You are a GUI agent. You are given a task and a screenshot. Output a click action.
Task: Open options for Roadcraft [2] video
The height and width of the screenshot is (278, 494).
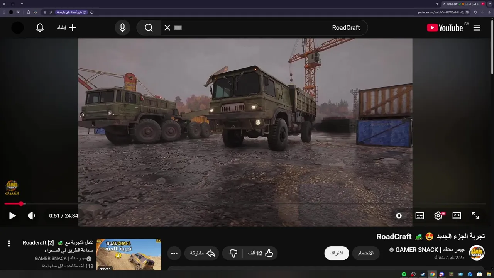pyautogui.click(x=9, y=243)
